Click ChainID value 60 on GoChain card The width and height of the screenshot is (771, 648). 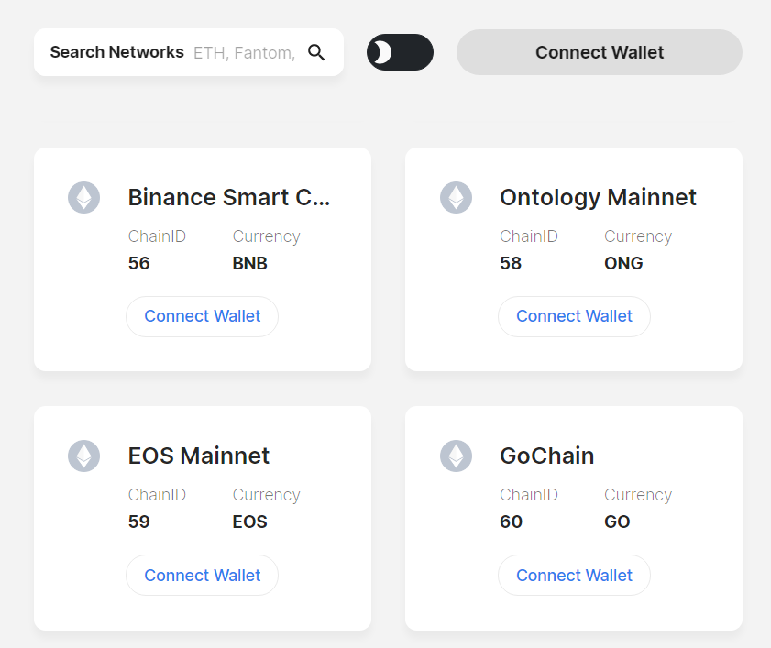coord(511,522)
